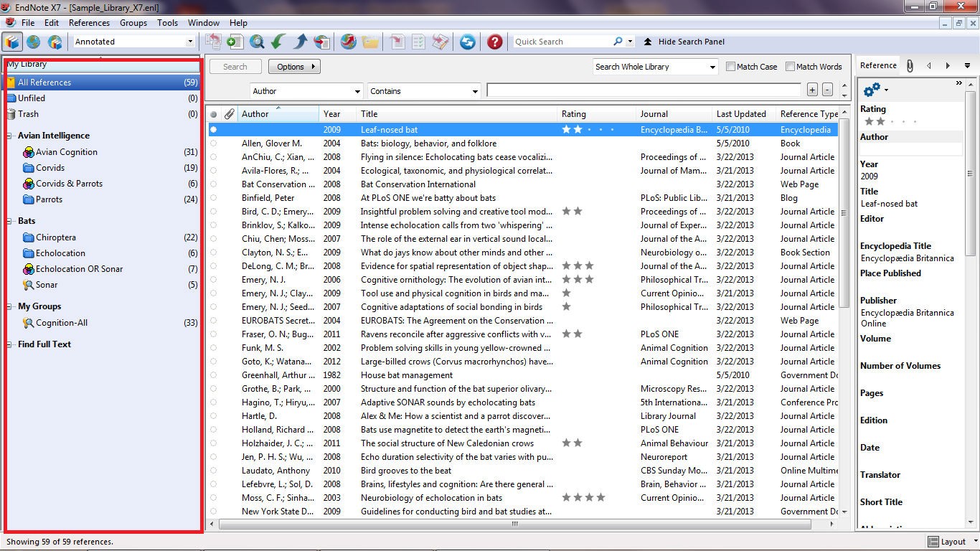Switch to Online Search Mode globe icon
Screen dimensions: 980x551
pos(33,42)
